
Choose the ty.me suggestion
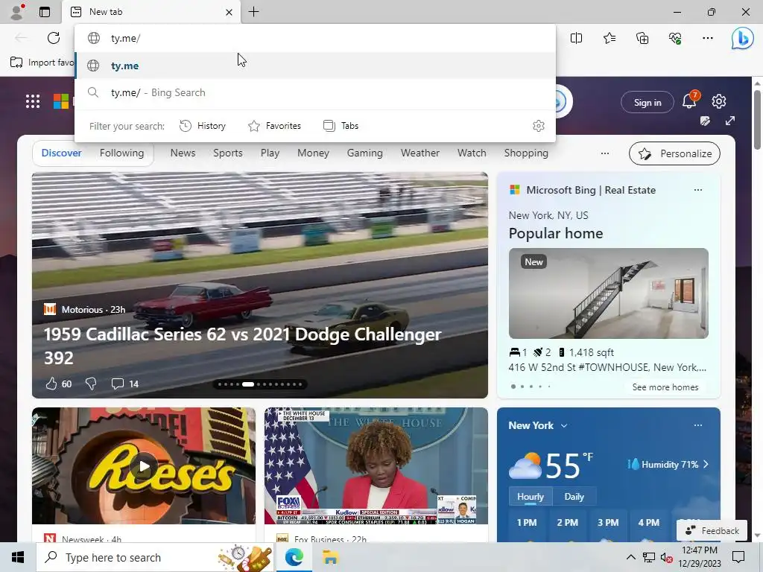pyautogui.click(x=315, y=66)
